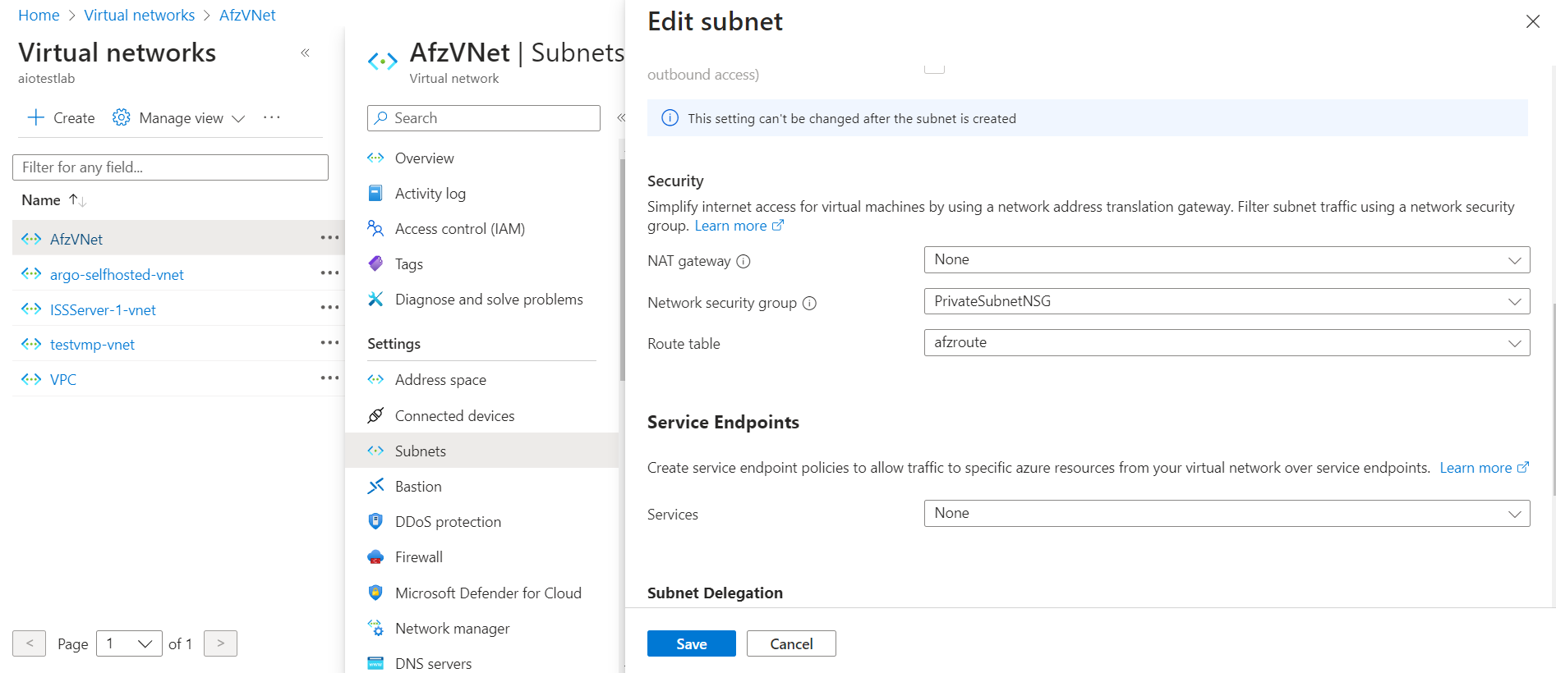Click the NAT gateway info icon
Image resolution: width=1556 pixels, height=673 pixels.
(x=743, y=262)
